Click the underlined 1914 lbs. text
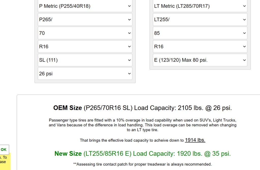The image size is (260, 170). (x=195, y=140)
